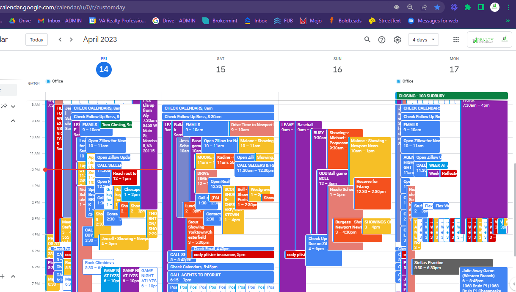The image size is (516, 292).
Task: Open the Drive - ADMIN bookmark
Action: click(174, 20)
